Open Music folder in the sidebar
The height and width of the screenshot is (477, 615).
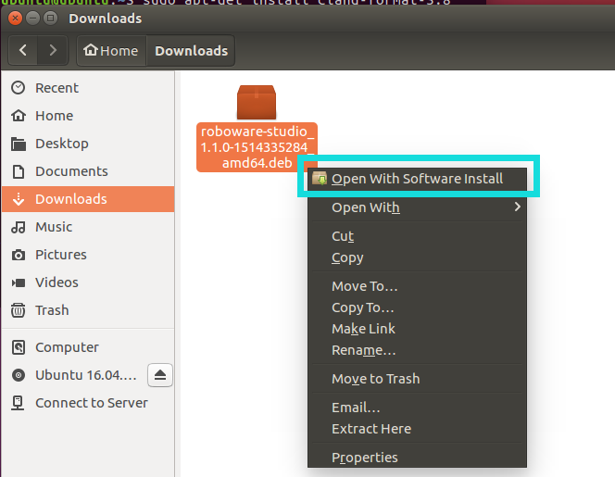click(x=88, y=227)
